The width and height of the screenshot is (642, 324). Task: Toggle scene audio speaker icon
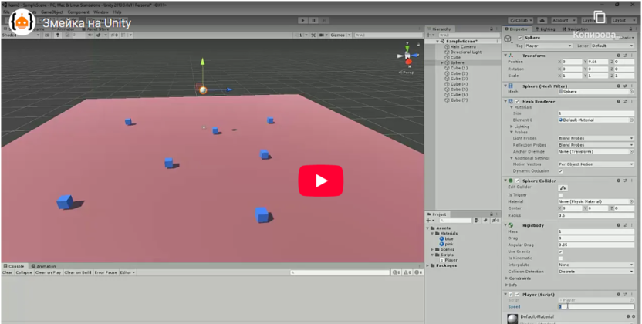pos(90,35)
